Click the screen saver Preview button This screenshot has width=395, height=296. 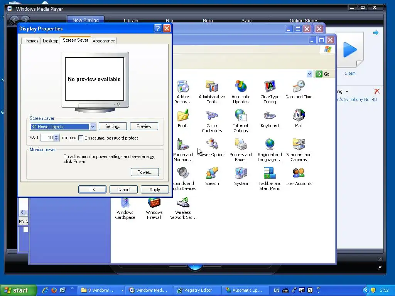(144, 126)
